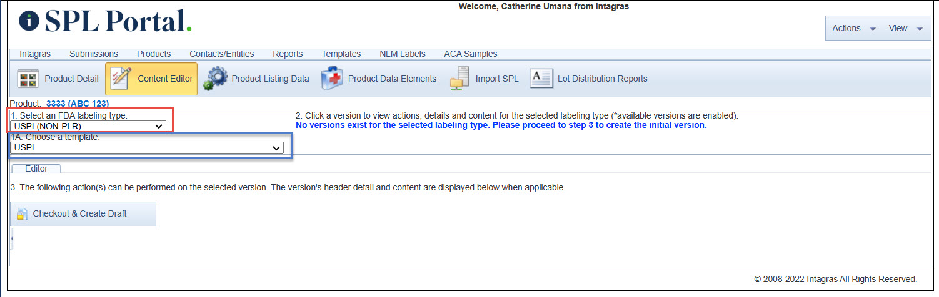Open the ACA Samples menu
Screen dimensions: 939x297
[x=471, y=54]
